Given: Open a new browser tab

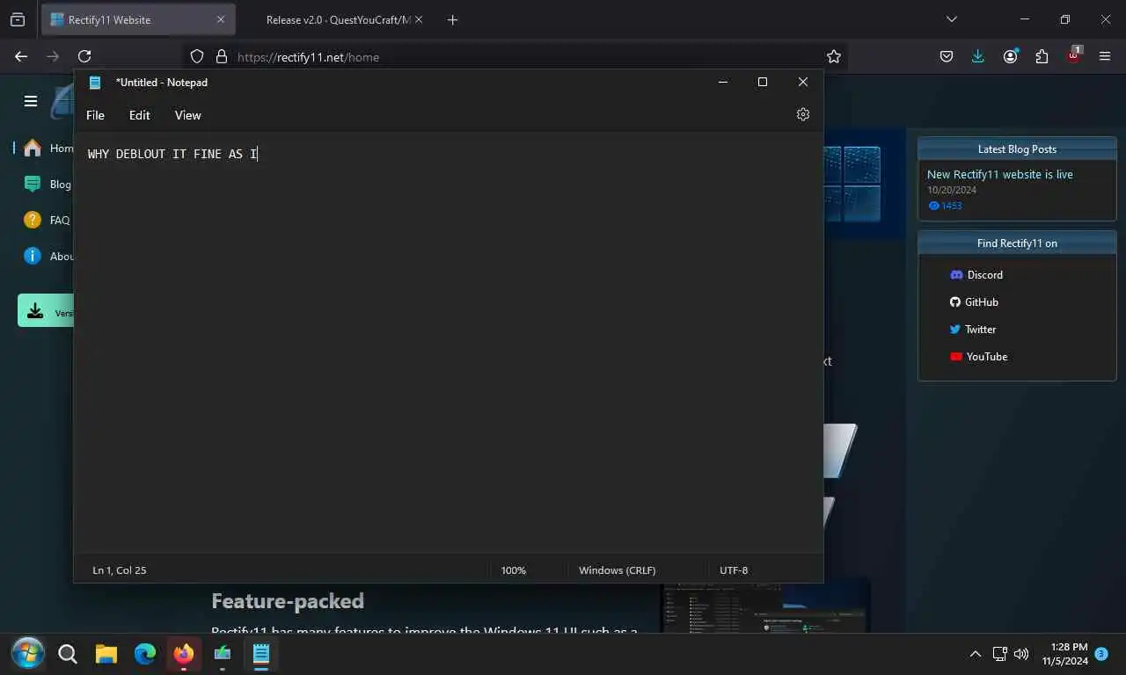Looking at the screenshot, I should pyautogui.click(x=452, y=19).
